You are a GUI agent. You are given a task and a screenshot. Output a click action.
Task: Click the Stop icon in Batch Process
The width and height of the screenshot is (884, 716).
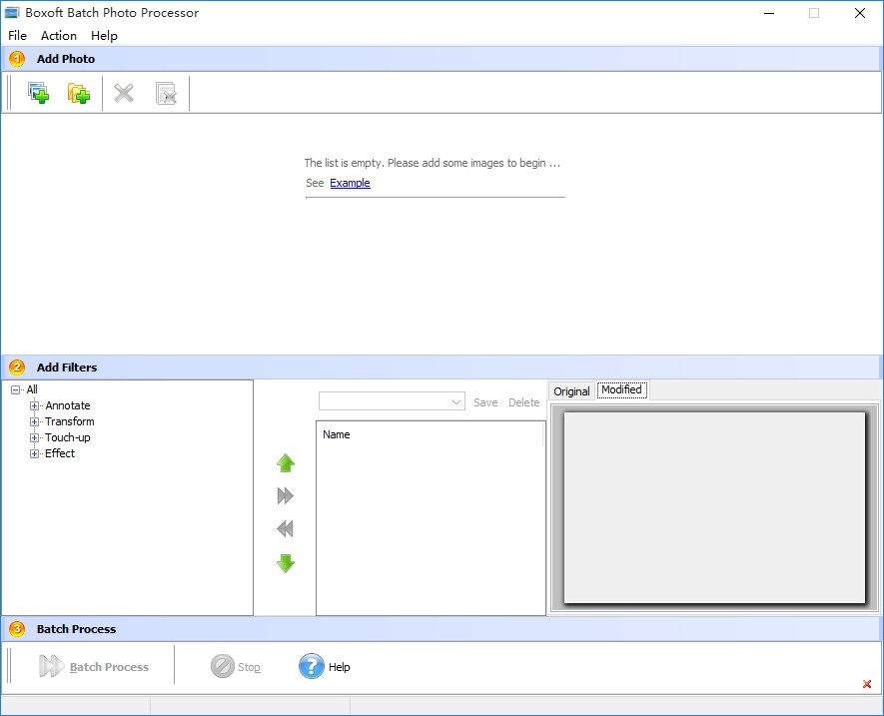coord(222,666)
